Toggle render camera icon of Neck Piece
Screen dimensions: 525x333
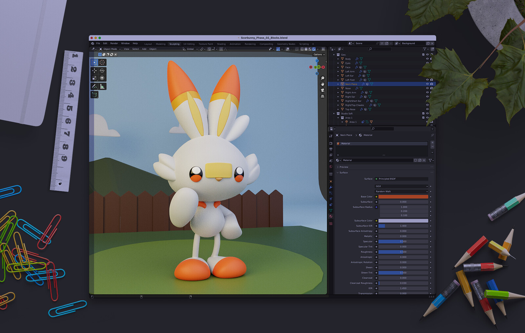[431, 84]
